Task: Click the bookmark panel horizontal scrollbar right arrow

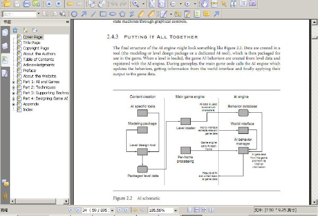Action: (66, 201)
